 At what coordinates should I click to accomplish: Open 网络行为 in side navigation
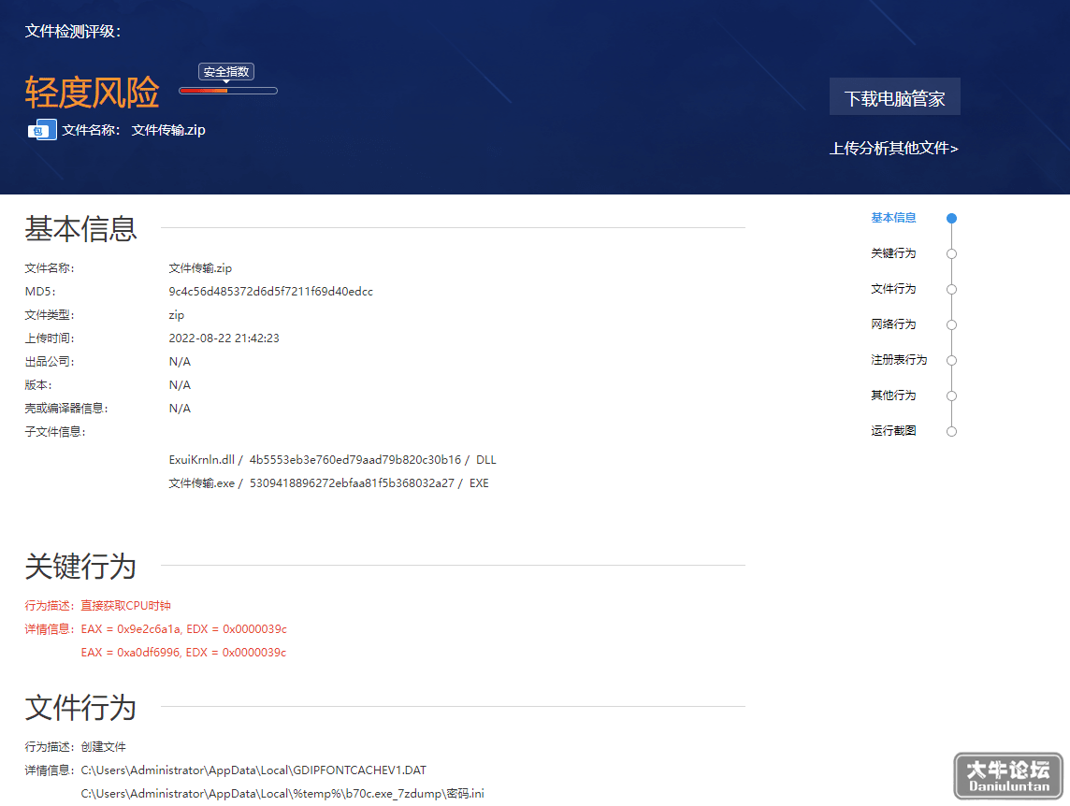893,324
